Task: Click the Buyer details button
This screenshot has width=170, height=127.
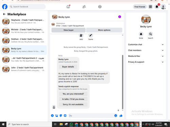Action: (68, 67)
